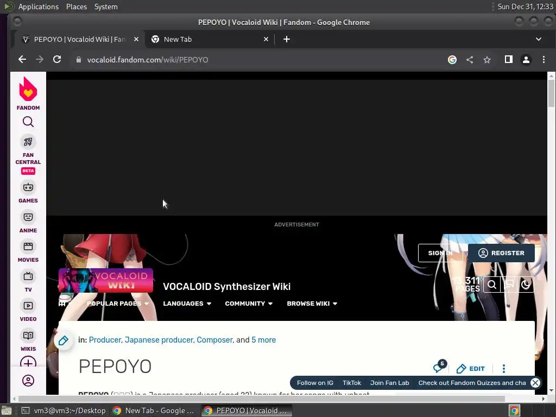Viewport: 556px width, 417px height.
Task: Switch to terminal vm3@vm3 in taskbar
Action: [x=64, y=410]
